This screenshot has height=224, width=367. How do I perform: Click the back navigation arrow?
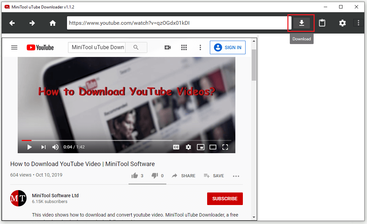tap(12, 23)
